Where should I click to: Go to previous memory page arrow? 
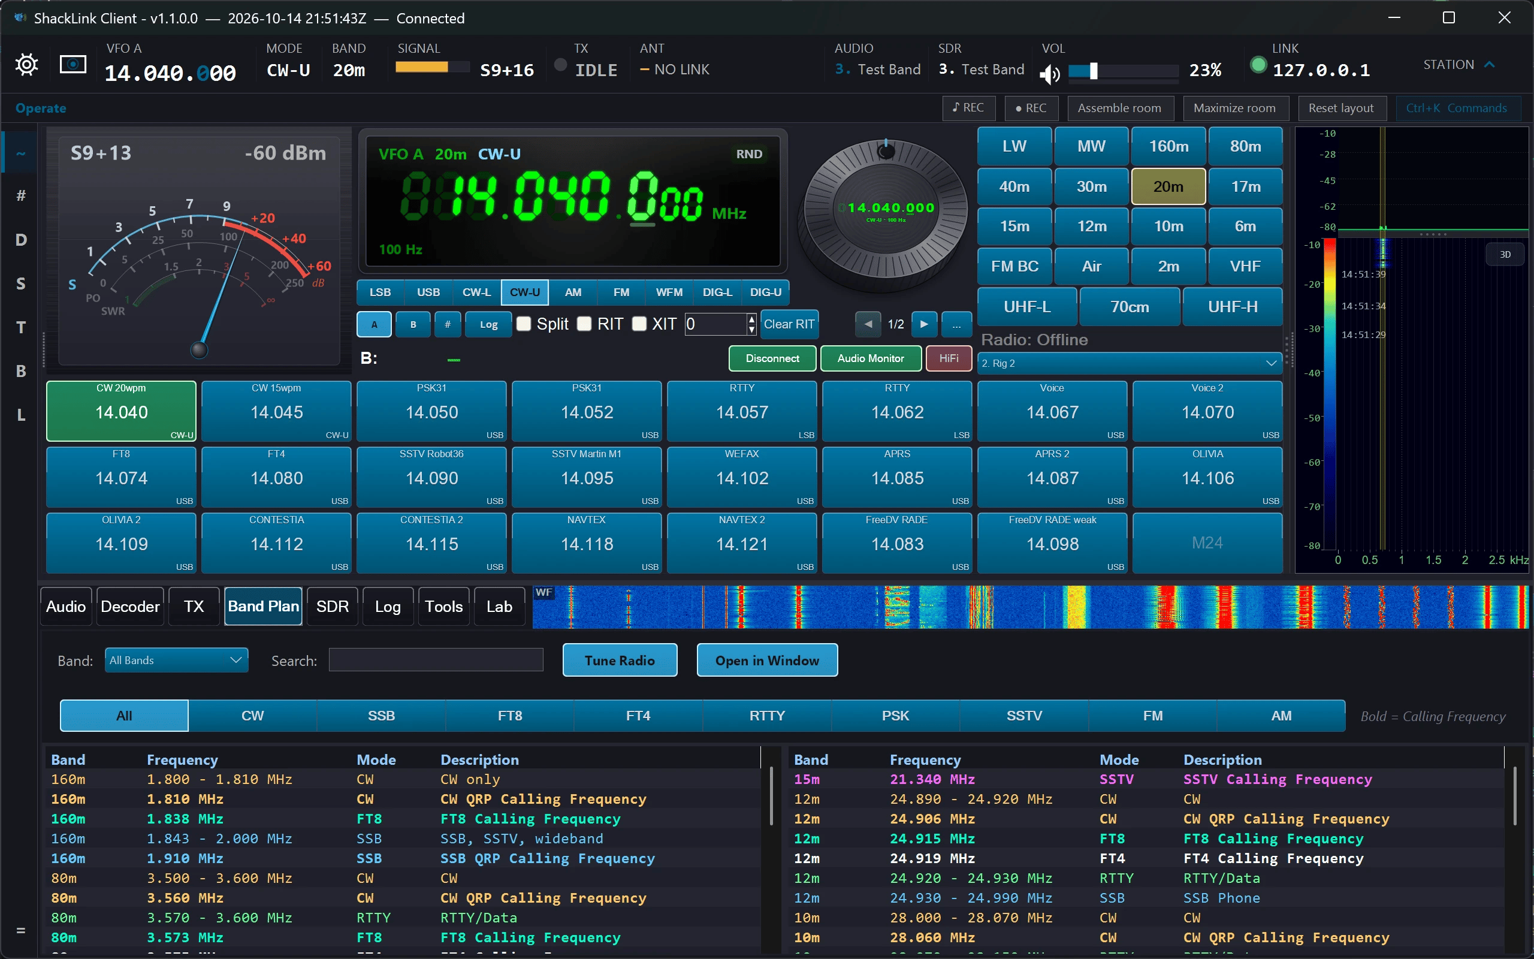[x=868, y=324]
